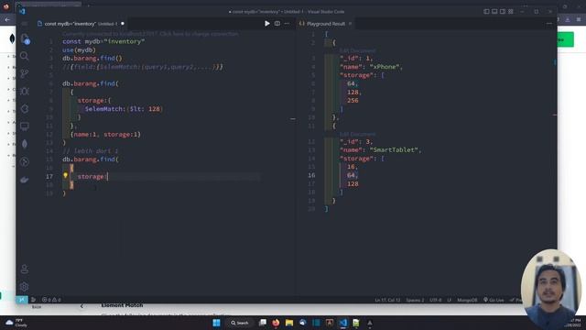Open the Explorer view in activity bar
Viewport: 586px width, 330px height.
point(25,38)
